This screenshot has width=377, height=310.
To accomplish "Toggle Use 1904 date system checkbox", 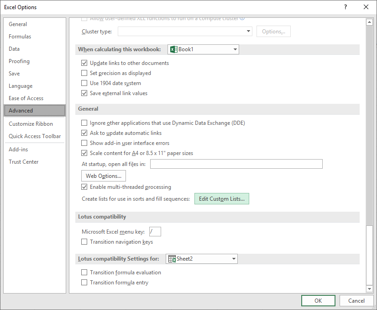I will click(84, 83).
